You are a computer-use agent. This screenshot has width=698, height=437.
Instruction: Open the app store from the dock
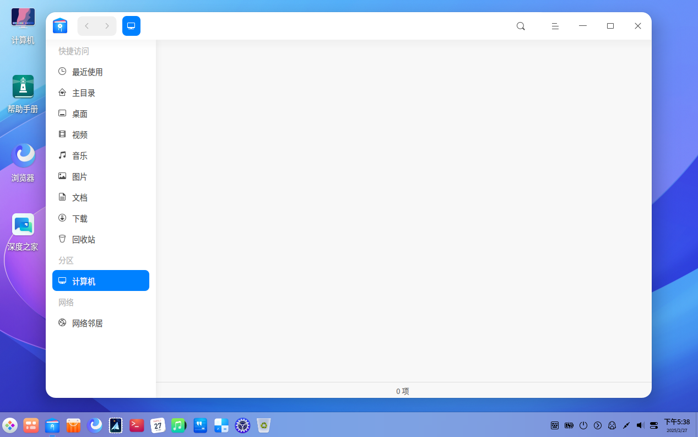click(73, 425)
